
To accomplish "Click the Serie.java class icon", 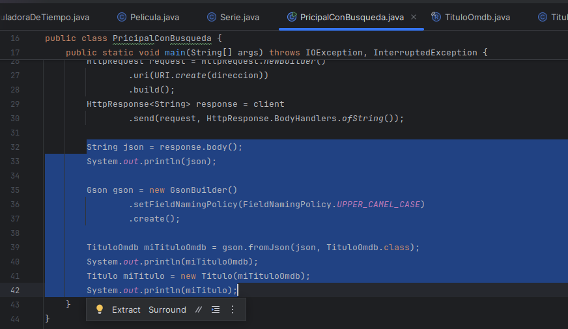I will (x=212, y=17).
